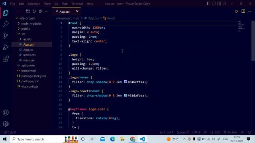Open App.jsx in the file tree
Image resolution: width=255 pixels, height=143 pixels.
point(28,50)
